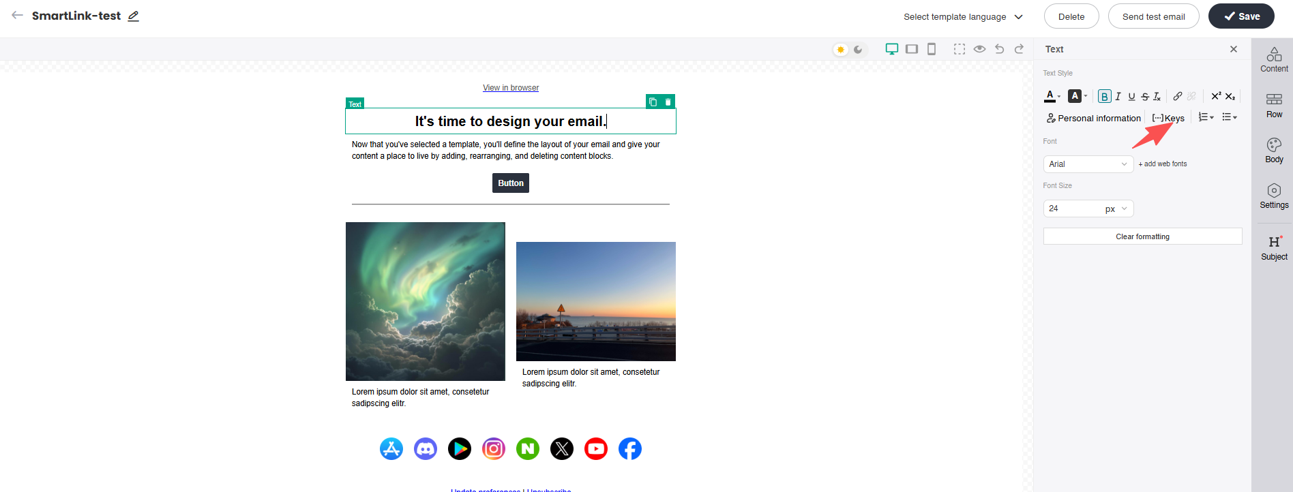The width and height of the screenshot is (1293, 492).
Task: Select the sunset road image
Action: pyautogui.click(x=596, y=301)
